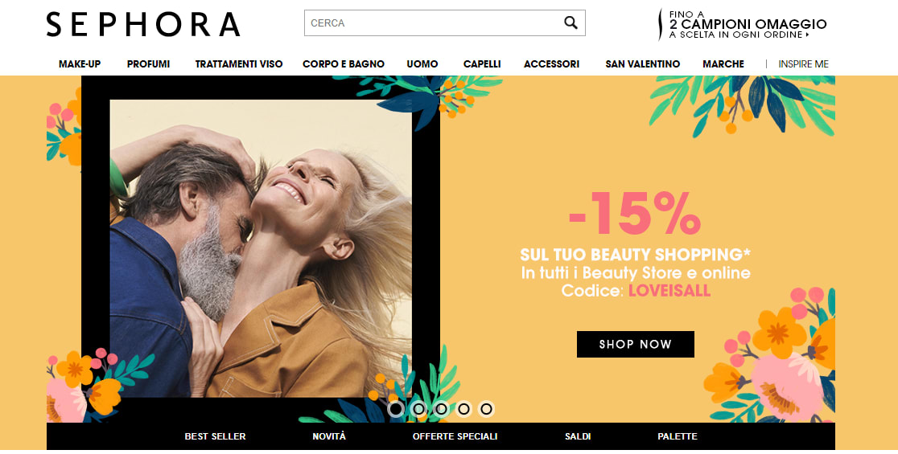Viewport: 898px width, 454px height.
Task: Open the INSPIRE ME link
Action: pos(804,64)
